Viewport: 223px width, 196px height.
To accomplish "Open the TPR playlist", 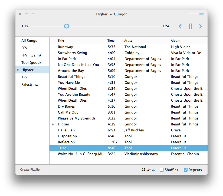I will (x=32, y=77).
